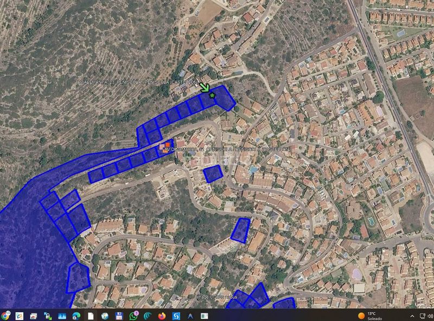The image size is (434, 321).
Task: Open the blank white document taskbar icon
Action: [91, 316]
